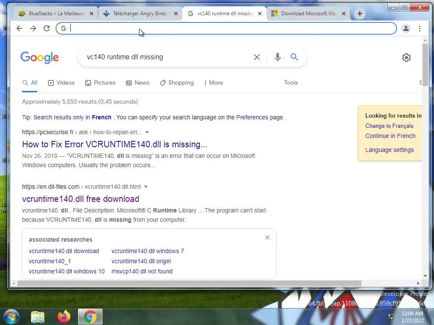
Task: Click the scroll down arrow
Action: click(425, 276)
